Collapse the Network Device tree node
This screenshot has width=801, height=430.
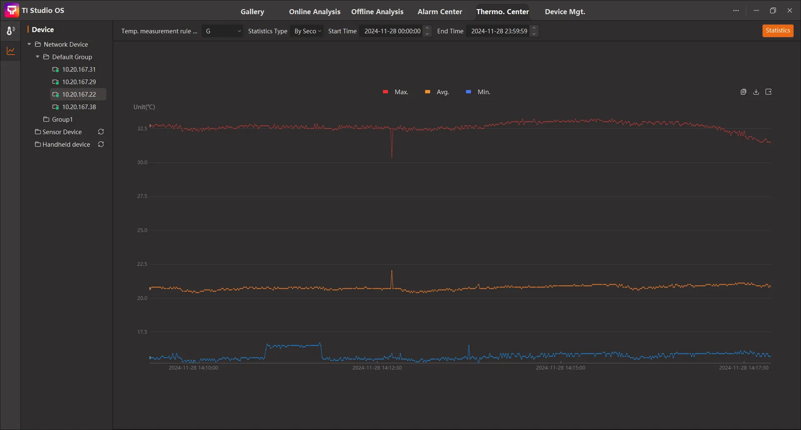pyautogui.click(x=29, y=45)
